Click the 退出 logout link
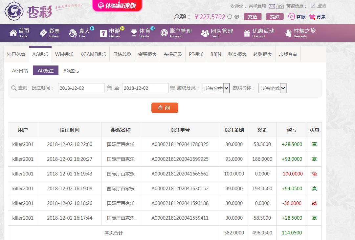The height and width of the screenshot is (240, 355). (x=321, y=6)
